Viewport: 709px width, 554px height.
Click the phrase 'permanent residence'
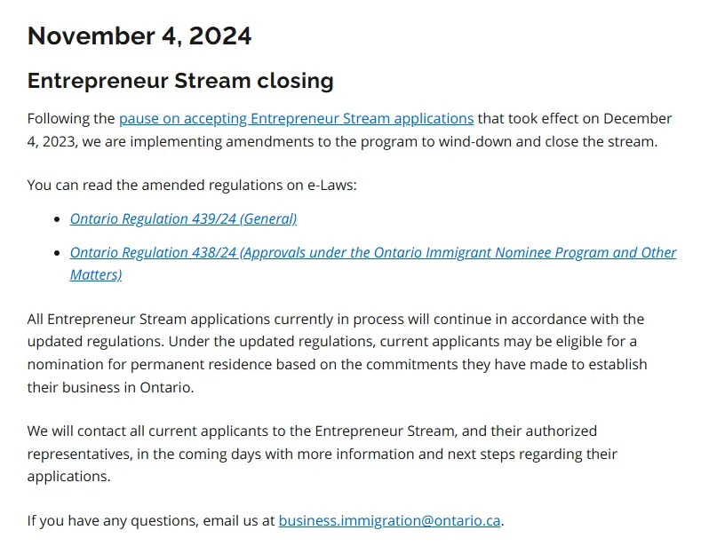pos(233,365)
